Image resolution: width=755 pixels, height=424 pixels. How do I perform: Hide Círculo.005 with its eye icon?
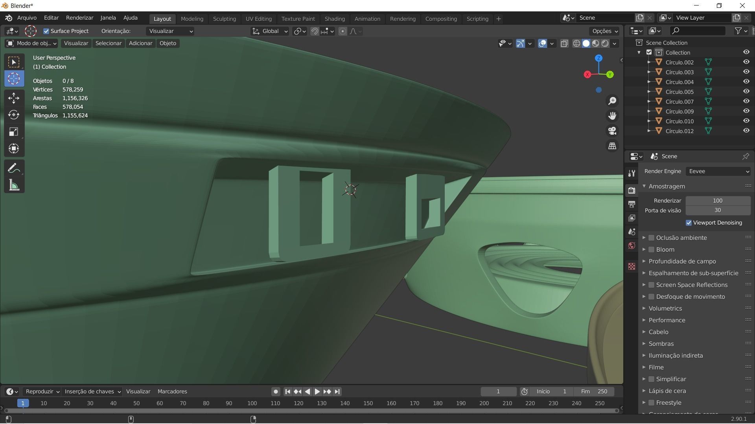point(746,91)
